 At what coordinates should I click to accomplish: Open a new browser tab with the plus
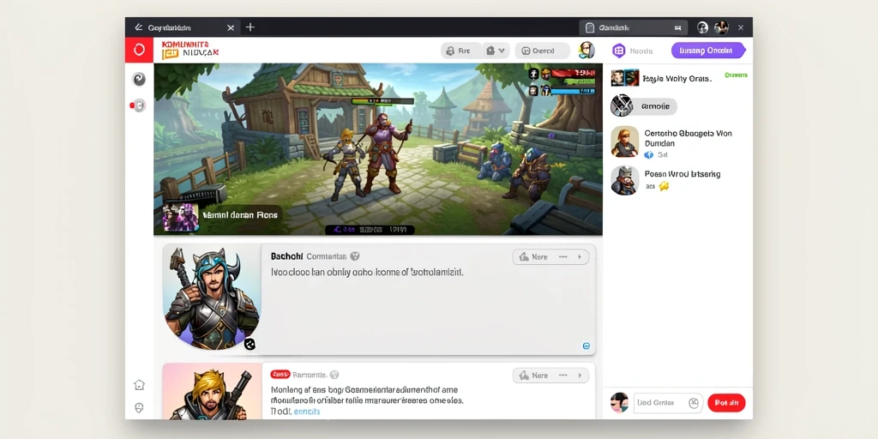pos(250,27)
